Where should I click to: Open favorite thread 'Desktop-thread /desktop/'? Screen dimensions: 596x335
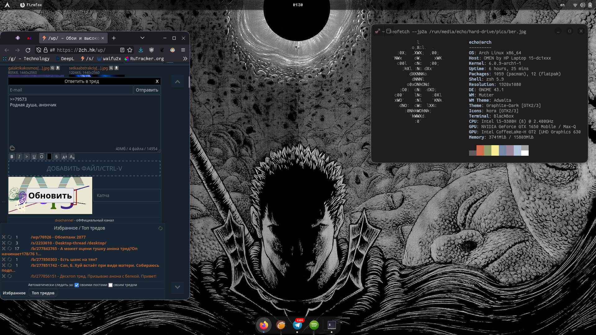[68, 243]
